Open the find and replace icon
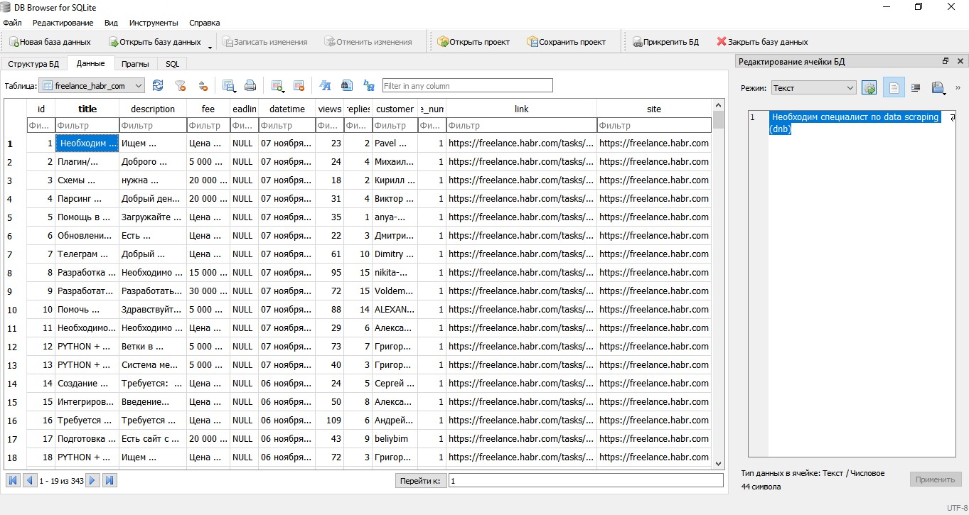This screenshot has height=515, width=969. (x=368, y=86)
